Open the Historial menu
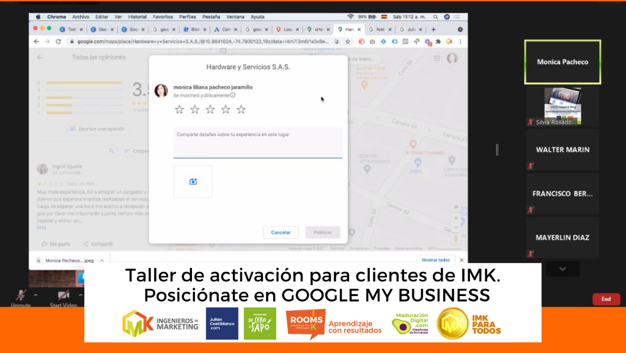 tap(138, 17)
